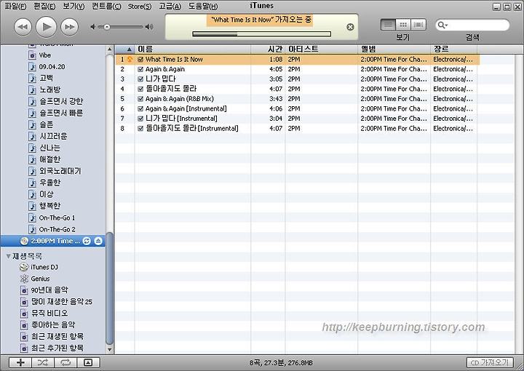Image resolution: width=524 pixels, height=371 pixels.
Task: Open search options magnifier dropdown
Action: click(442, 25)
